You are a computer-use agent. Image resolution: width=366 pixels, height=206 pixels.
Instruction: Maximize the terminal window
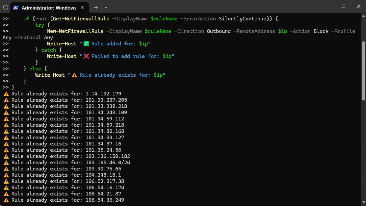pos(344,6)
